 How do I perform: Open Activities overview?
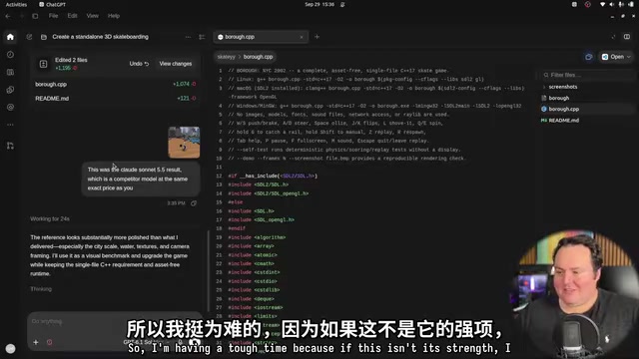point(16,4)
